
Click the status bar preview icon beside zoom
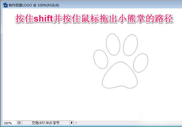click(19, 123)
